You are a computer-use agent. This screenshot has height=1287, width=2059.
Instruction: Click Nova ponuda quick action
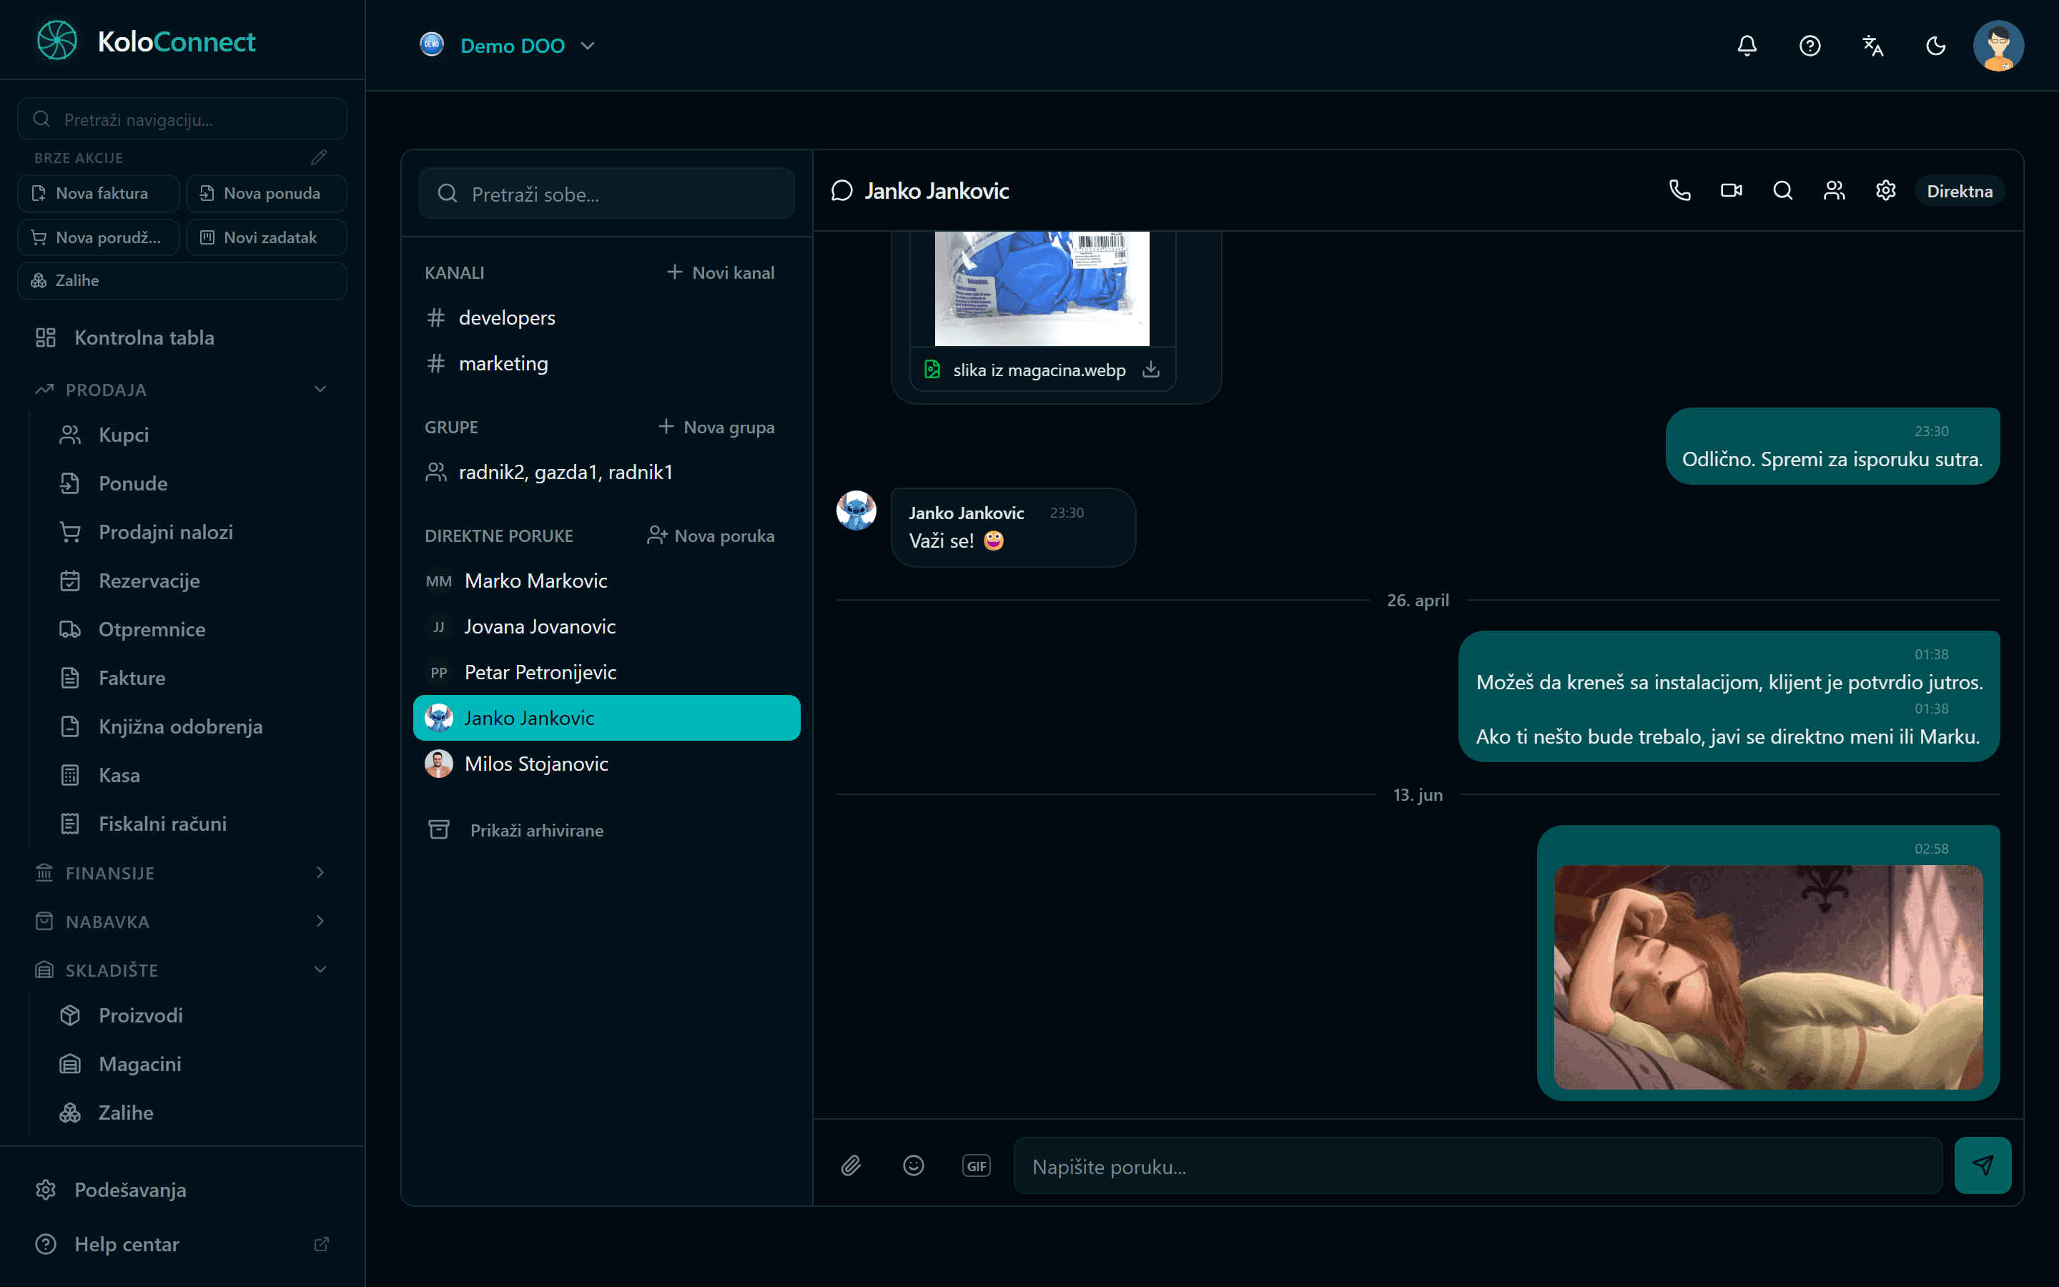click(x=266, y=193)
